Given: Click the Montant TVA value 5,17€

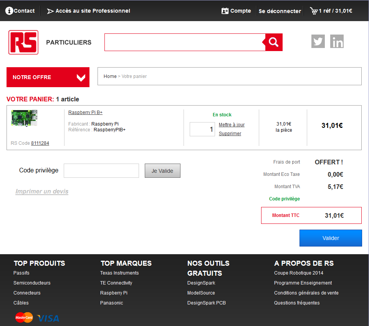Looking at the screenshot, I should (x=335, y=187).
